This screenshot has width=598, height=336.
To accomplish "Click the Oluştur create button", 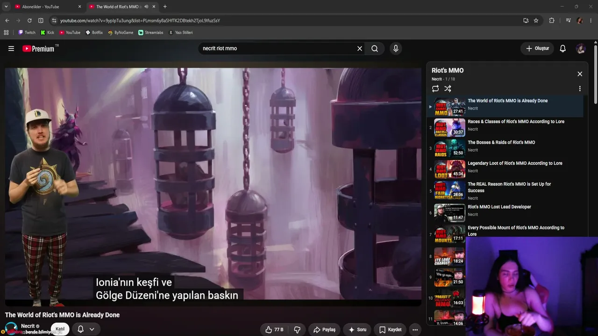I will click(537, 49).
